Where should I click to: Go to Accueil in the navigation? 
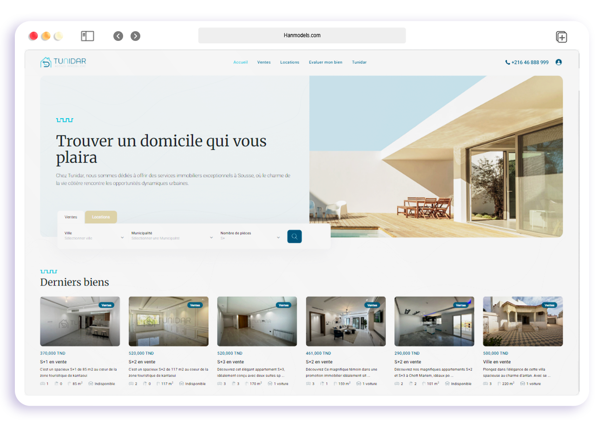coord(240,62)
